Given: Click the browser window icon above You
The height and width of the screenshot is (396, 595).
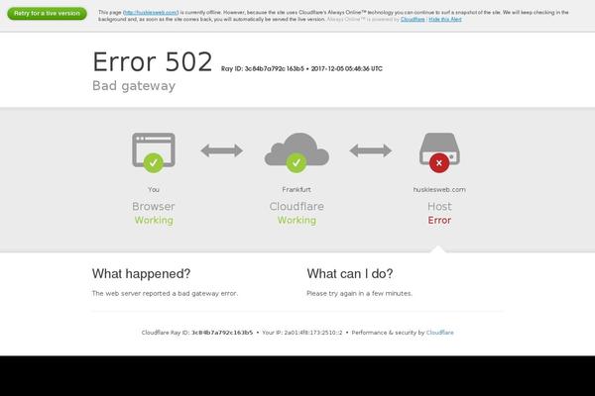Looking at the screenshot, I should (x=154, y=149).
